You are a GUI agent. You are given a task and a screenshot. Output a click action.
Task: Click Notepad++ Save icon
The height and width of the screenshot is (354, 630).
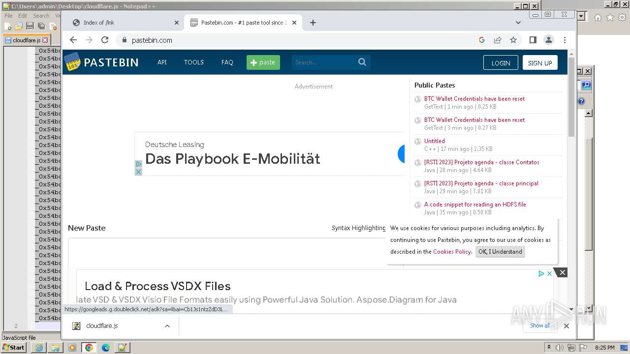coord(30,26)
